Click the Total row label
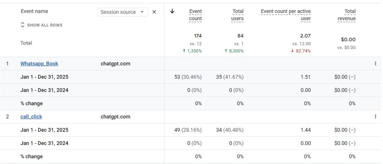 26,43
